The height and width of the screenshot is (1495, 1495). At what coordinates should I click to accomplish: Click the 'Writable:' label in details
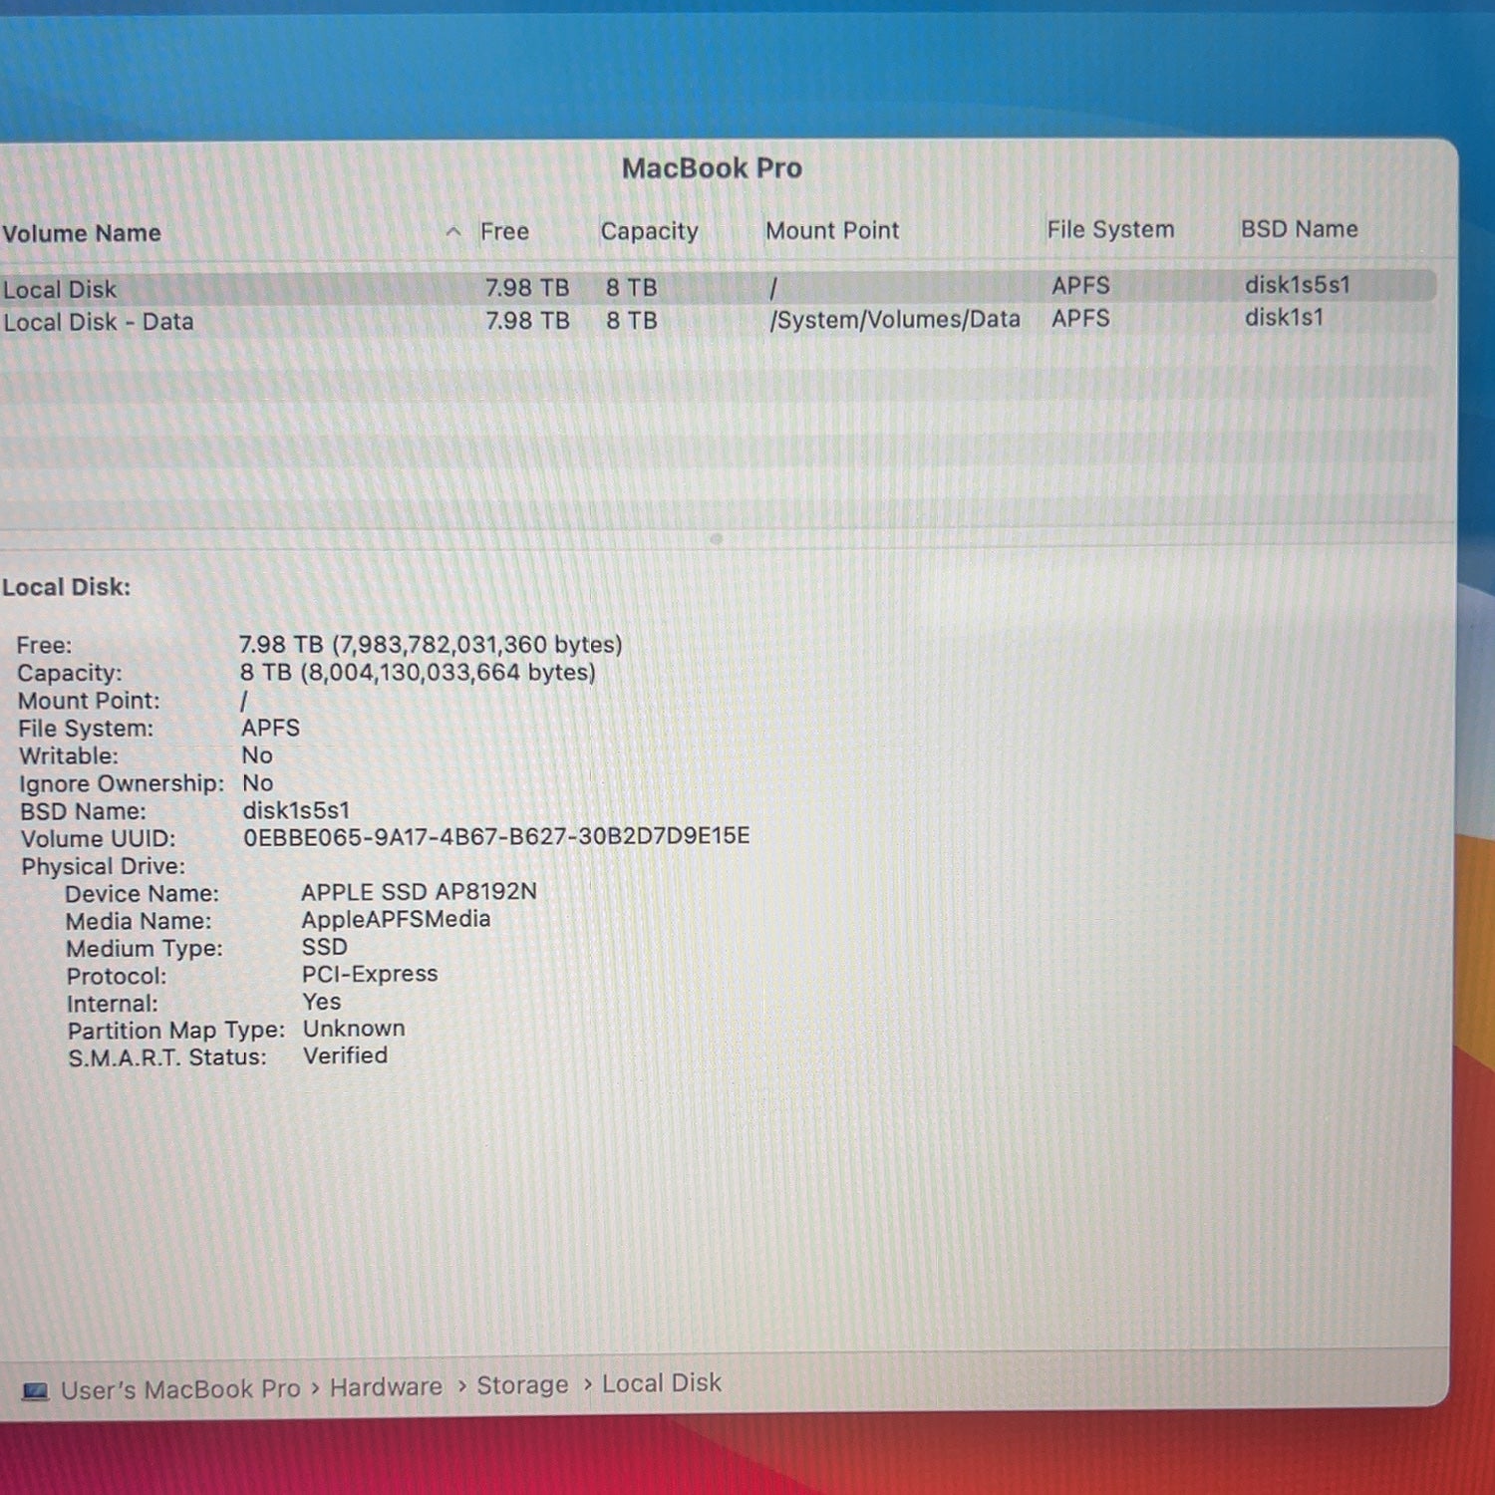(68, 755)
